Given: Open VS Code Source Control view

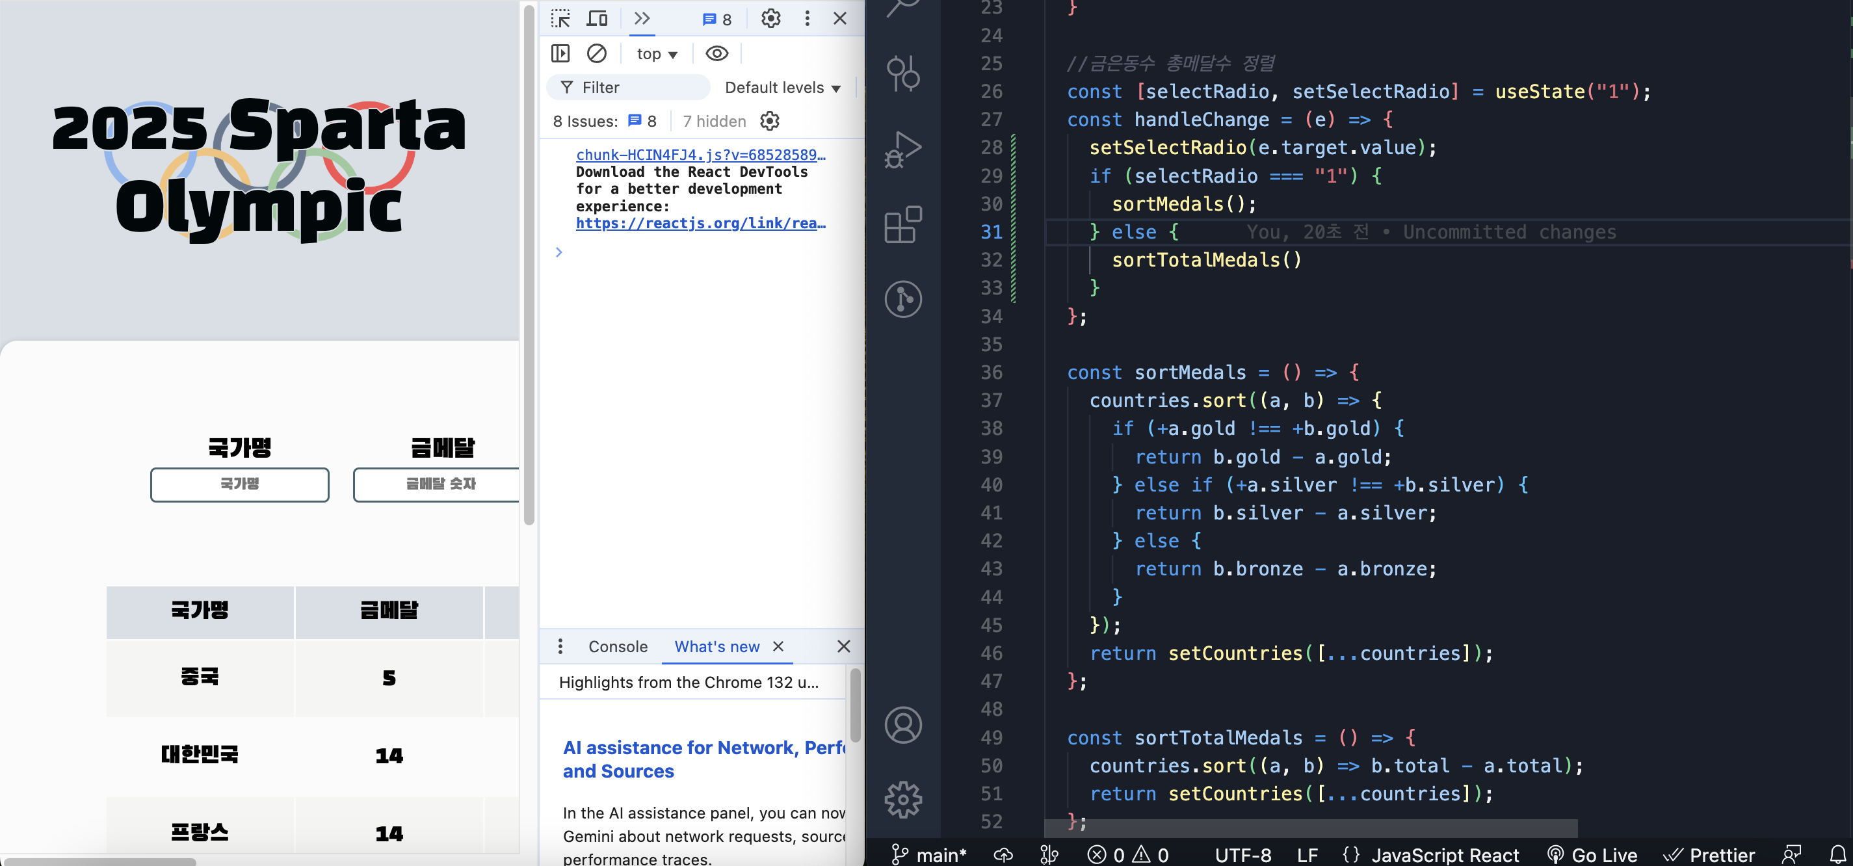Looking at the screenshot, I should coord(902,73).
